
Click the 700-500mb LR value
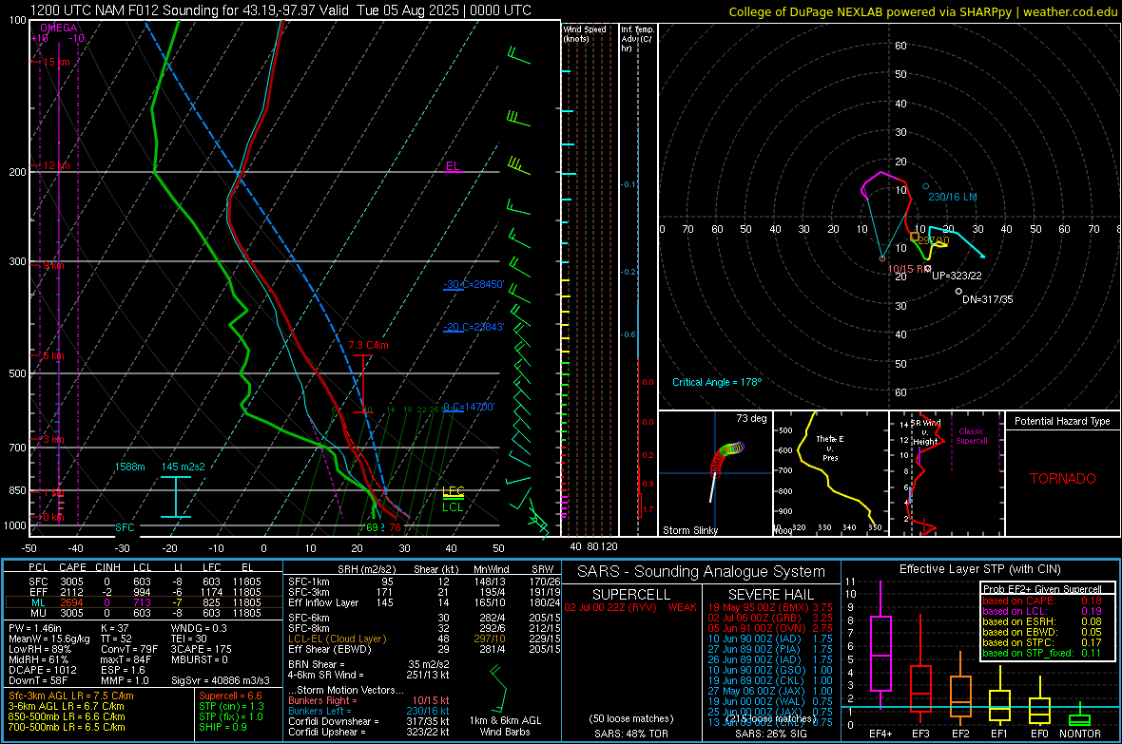pos(67,728)
